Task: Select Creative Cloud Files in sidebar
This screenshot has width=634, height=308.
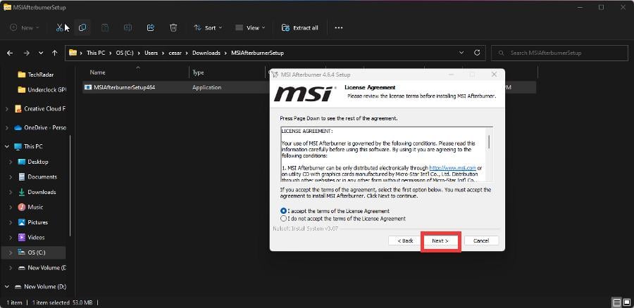Action: click(39, 109)
